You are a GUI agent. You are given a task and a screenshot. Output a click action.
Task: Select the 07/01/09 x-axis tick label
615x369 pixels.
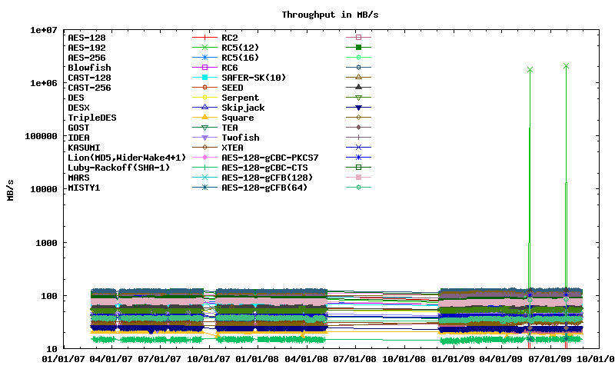pyautogui.click(x=553, y=358)
